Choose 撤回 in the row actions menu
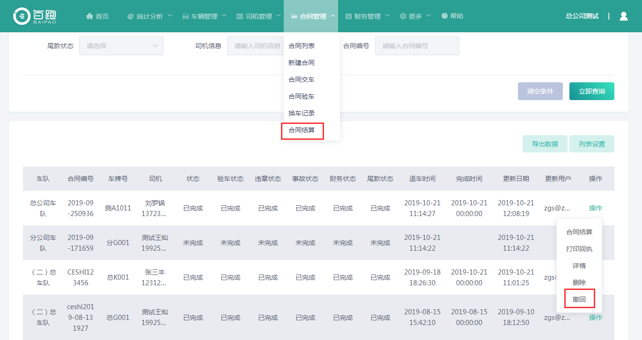 (579, 299)
